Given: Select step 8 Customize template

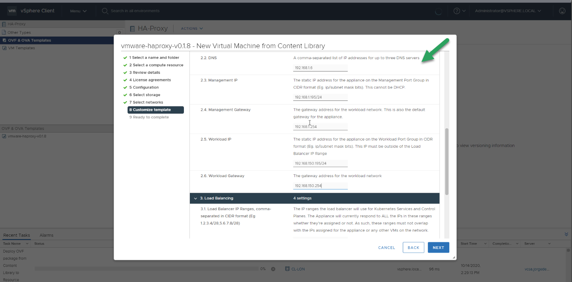Looking at the screenshot, I should 156,110.
